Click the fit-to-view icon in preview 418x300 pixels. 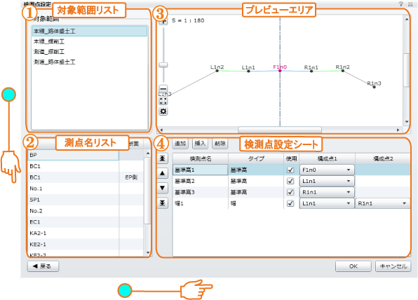point(163,101)
